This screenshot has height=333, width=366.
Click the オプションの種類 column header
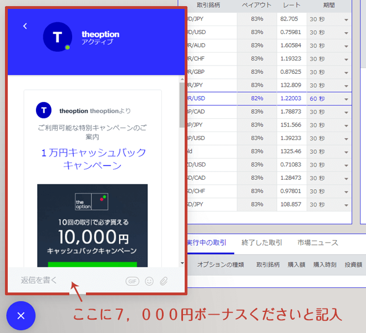pyautogui.click(x=221, y=265)
